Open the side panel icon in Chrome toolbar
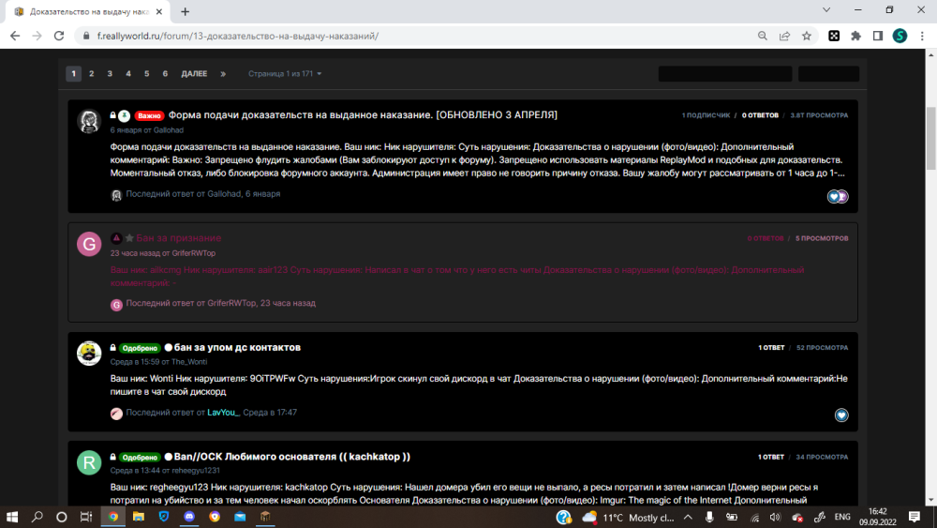The image size is (937, 528). pyautogui.click(x=878, y=36)
